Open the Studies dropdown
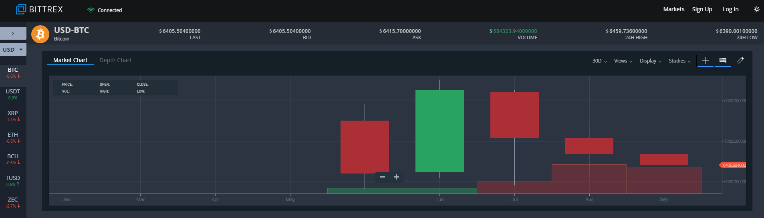The width and height of the screenshot is (764, 218). (x=680, y=61)
